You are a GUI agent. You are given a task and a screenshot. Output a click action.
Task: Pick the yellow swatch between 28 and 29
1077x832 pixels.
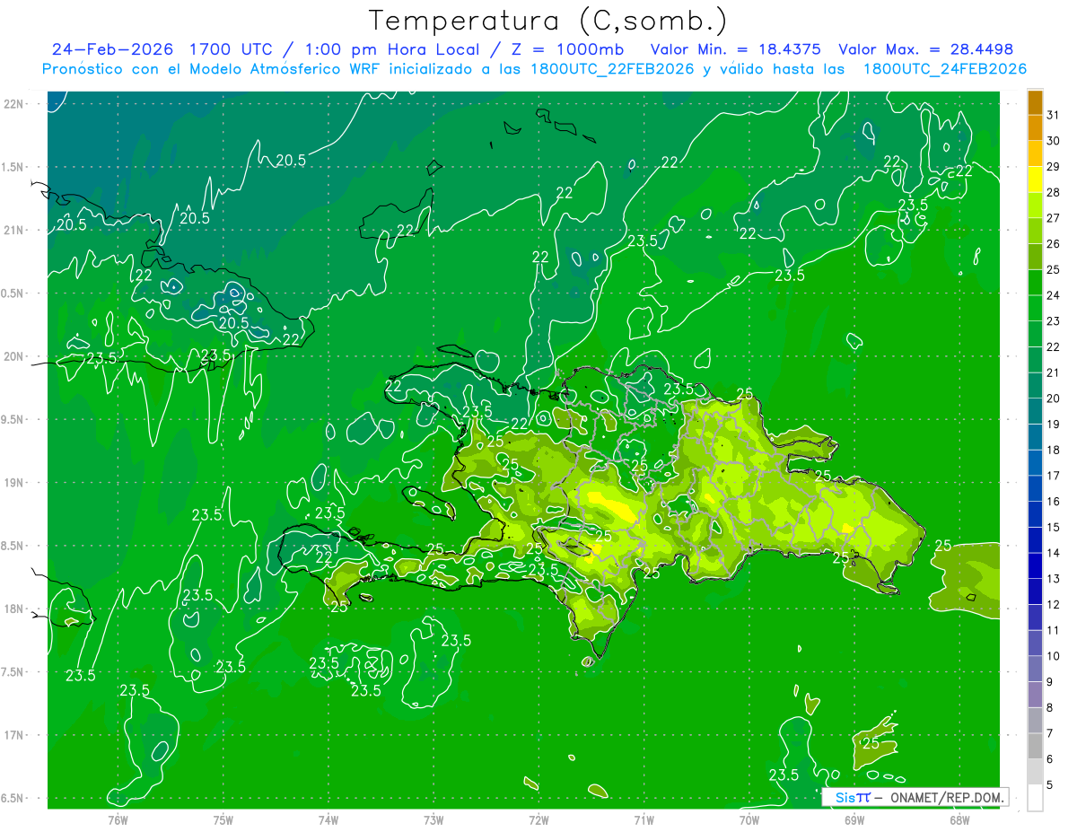coord(1035,180)
